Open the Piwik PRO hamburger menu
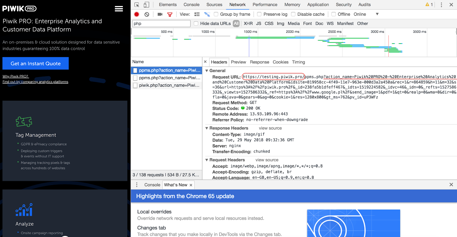This screenshot has height=237, width=457. 119,9
